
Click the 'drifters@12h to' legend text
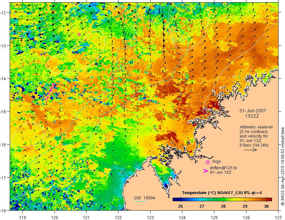[223, 168]
